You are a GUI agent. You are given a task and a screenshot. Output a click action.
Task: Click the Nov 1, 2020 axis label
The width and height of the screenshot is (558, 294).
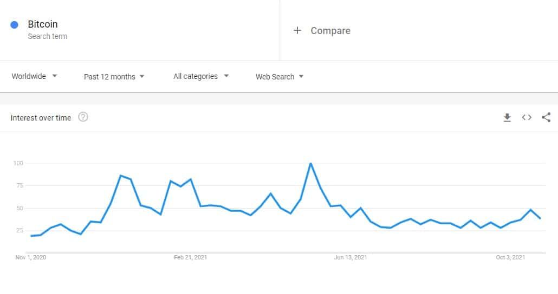(x=31, y=257)
